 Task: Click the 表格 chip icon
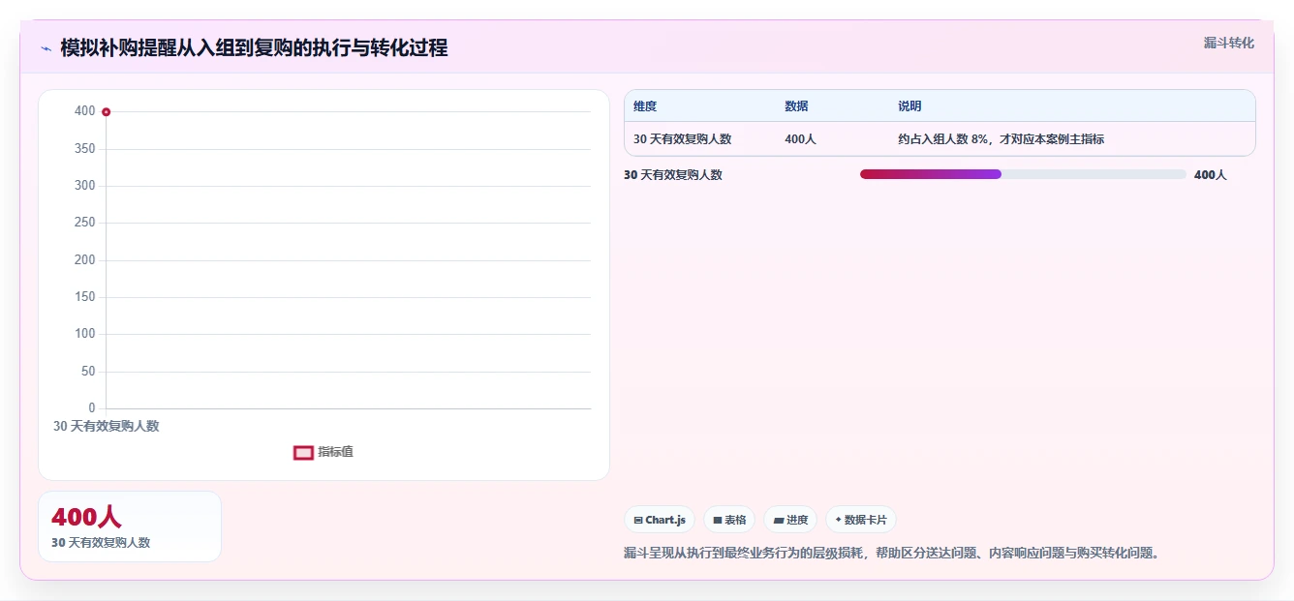pos(718,520)
